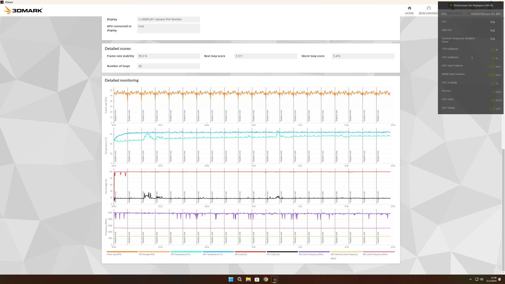
Task: Click the 3DMark logo
Action: (x=23, y=10)
